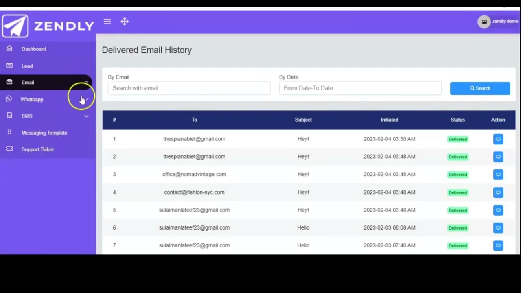Click the Lead envelope icon

coord(9,66)
